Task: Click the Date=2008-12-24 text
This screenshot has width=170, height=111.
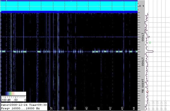Action: click(x=15, y=105)
